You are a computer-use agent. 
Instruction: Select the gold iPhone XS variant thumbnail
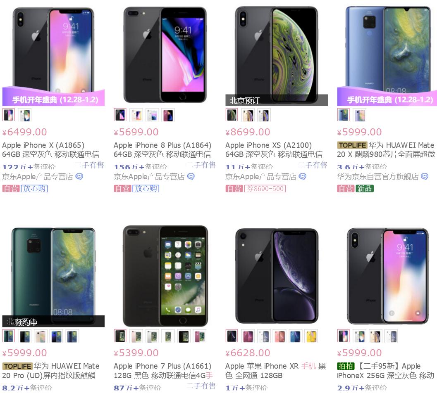pos(248,115)
